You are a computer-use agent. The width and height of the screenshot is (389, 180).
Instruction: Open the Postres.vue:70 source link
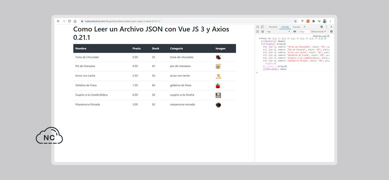click(x=321, y=36)
